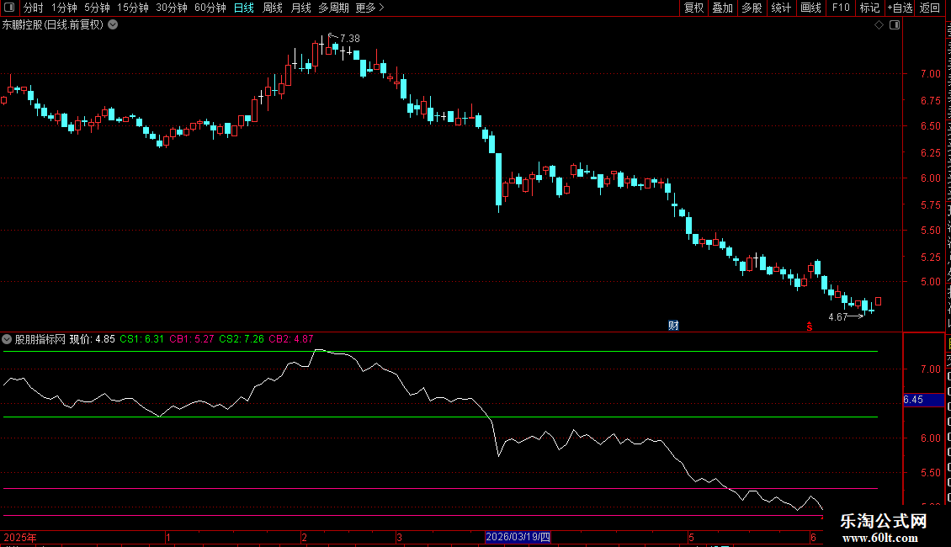
Task: Click the CS2: 7.26 indicator value
Action: [242, 339]
